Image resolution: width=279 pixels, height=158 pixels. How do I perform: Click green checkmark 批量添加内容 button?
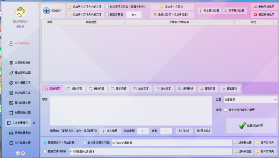pos(251,126)
